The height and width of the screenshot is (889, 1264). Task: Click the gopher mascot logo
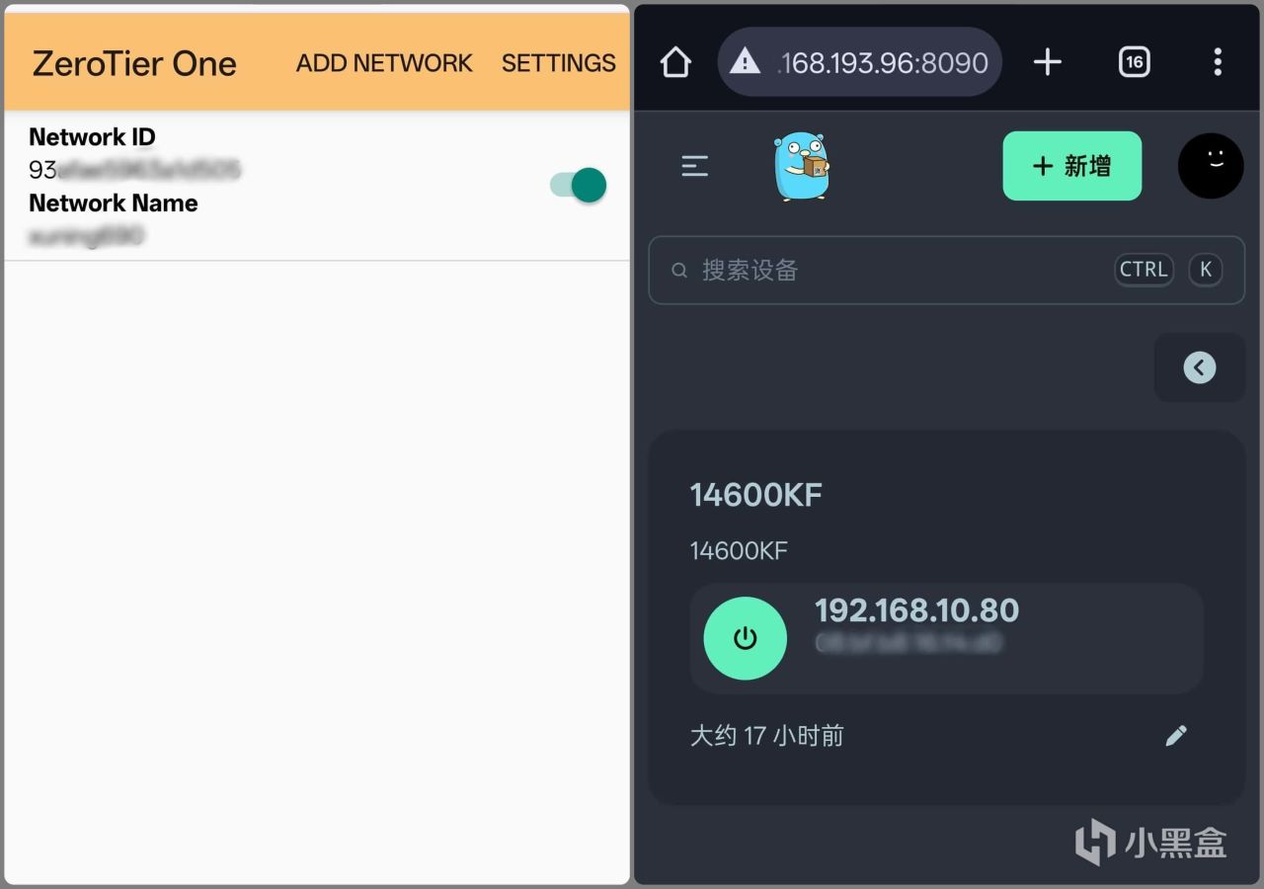(802, 166)
